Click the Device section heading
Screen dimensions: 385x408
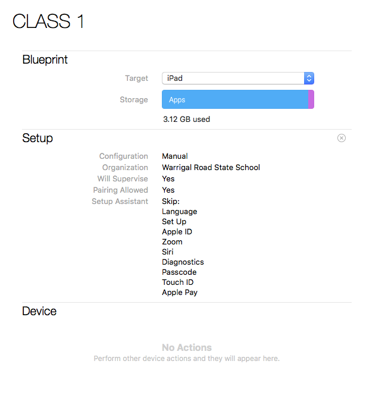coord(39,311)
